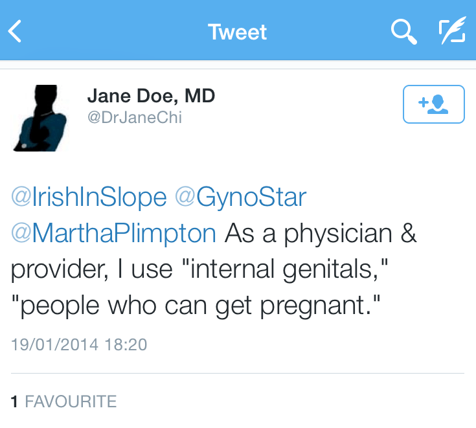The image size is (476, 428).
Task: Follow user with the add-person button
Action: tap(433, 104)
